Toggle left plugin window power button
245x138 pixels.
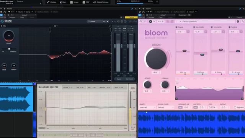(2, 15)
